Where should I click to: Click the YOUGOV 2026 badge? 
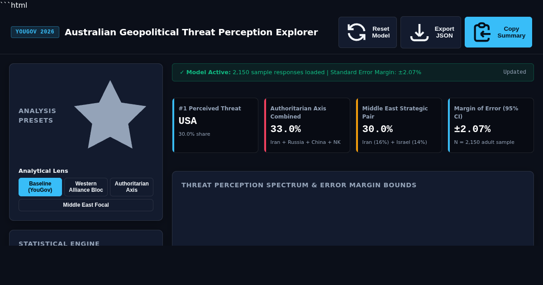point(35,32)
